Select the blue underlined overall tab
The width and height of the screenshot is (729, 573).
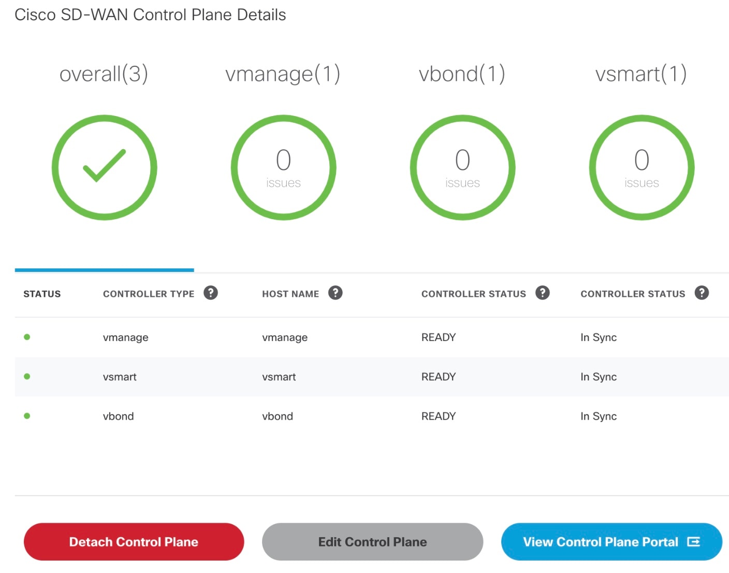click(105, 270)
